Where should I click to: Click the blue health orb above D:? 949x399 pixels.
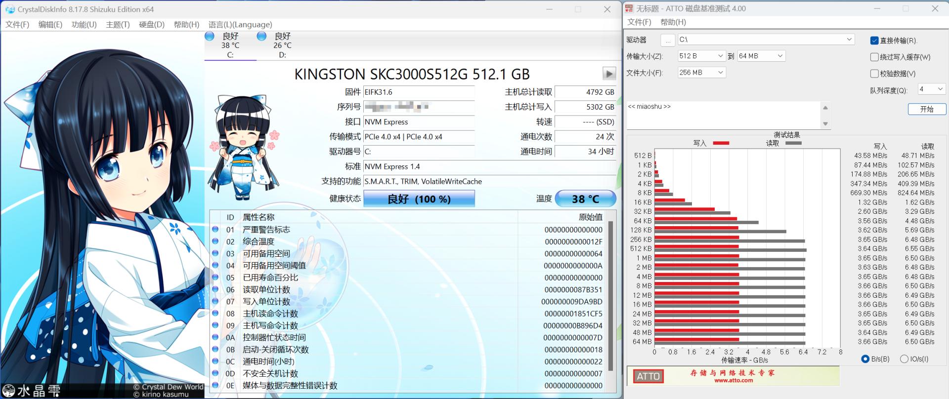click(x=262, y=36)
